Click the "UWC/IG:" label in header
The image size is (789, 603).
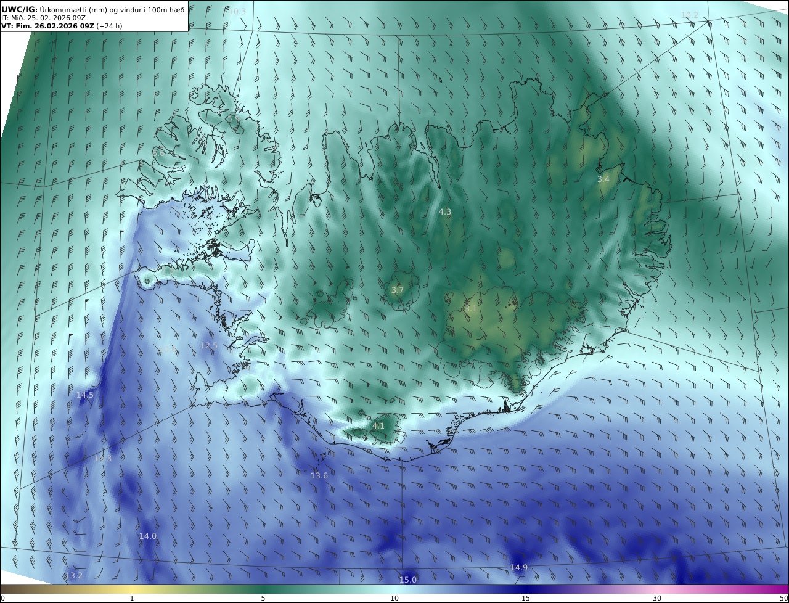[x=20, y=9]
